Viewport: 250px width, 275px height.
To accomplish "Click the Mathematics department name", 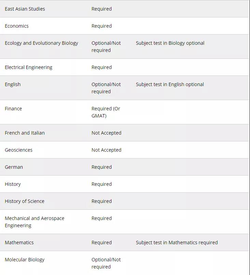I will (x=19, y=243).
